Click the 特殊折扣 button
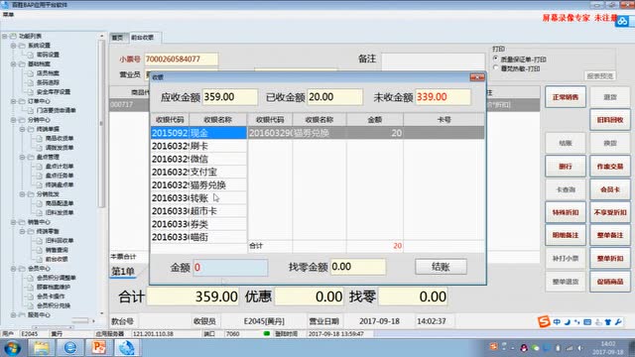The height and width of the screenshot is (357, 635). pos(566,212)
